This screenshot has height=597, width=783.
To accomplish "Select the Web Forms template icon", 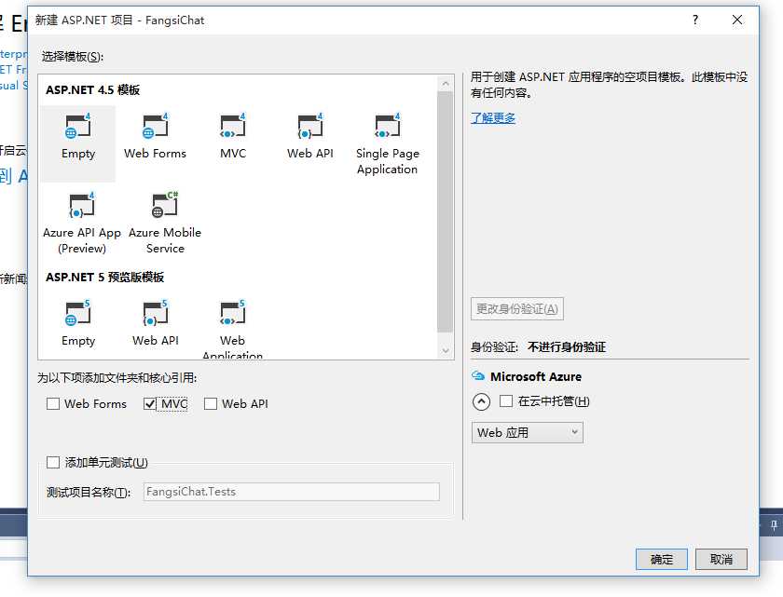I will (x=156, y=126).
